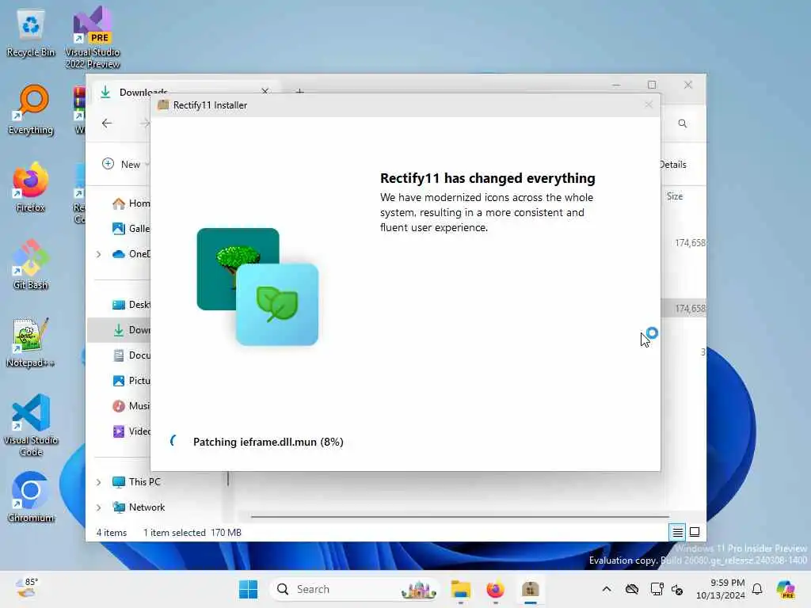This screenshot has width=811, height=608.
Task: Expand the OneDrive tree node
Action: point(98,254)
